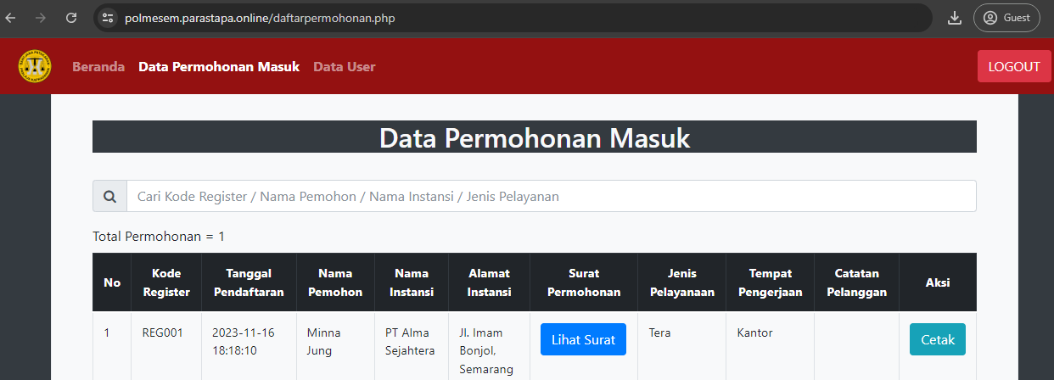The width and height of the screenshot is (1054, 380).
Task: Click the Data Permohonan Masuk page heading
Action: click(x=534, y=137)
